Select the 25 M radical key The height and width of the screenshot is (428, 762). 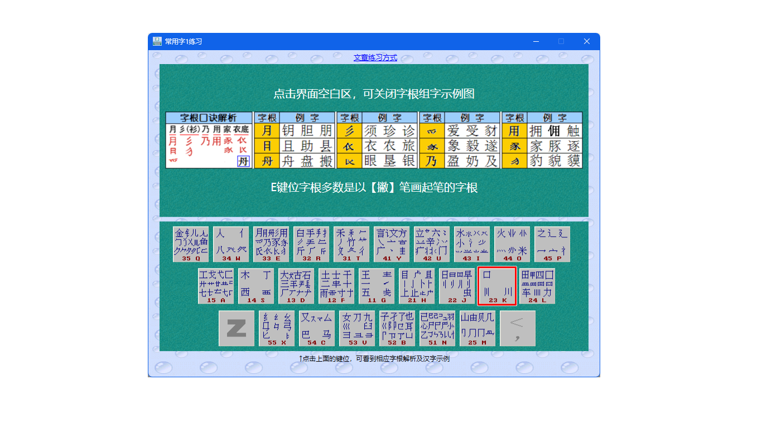click(478, 328)
